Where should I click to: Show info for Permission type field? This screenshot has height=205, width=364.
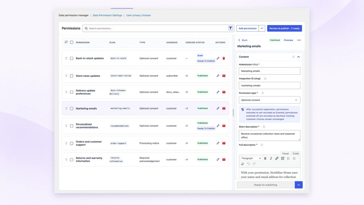point(262,93)
